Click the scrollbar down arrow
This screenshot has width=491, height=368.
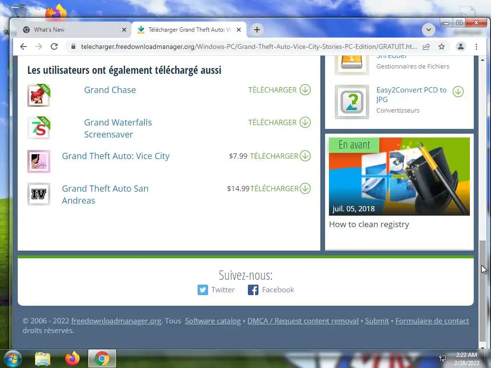(482, 347)
